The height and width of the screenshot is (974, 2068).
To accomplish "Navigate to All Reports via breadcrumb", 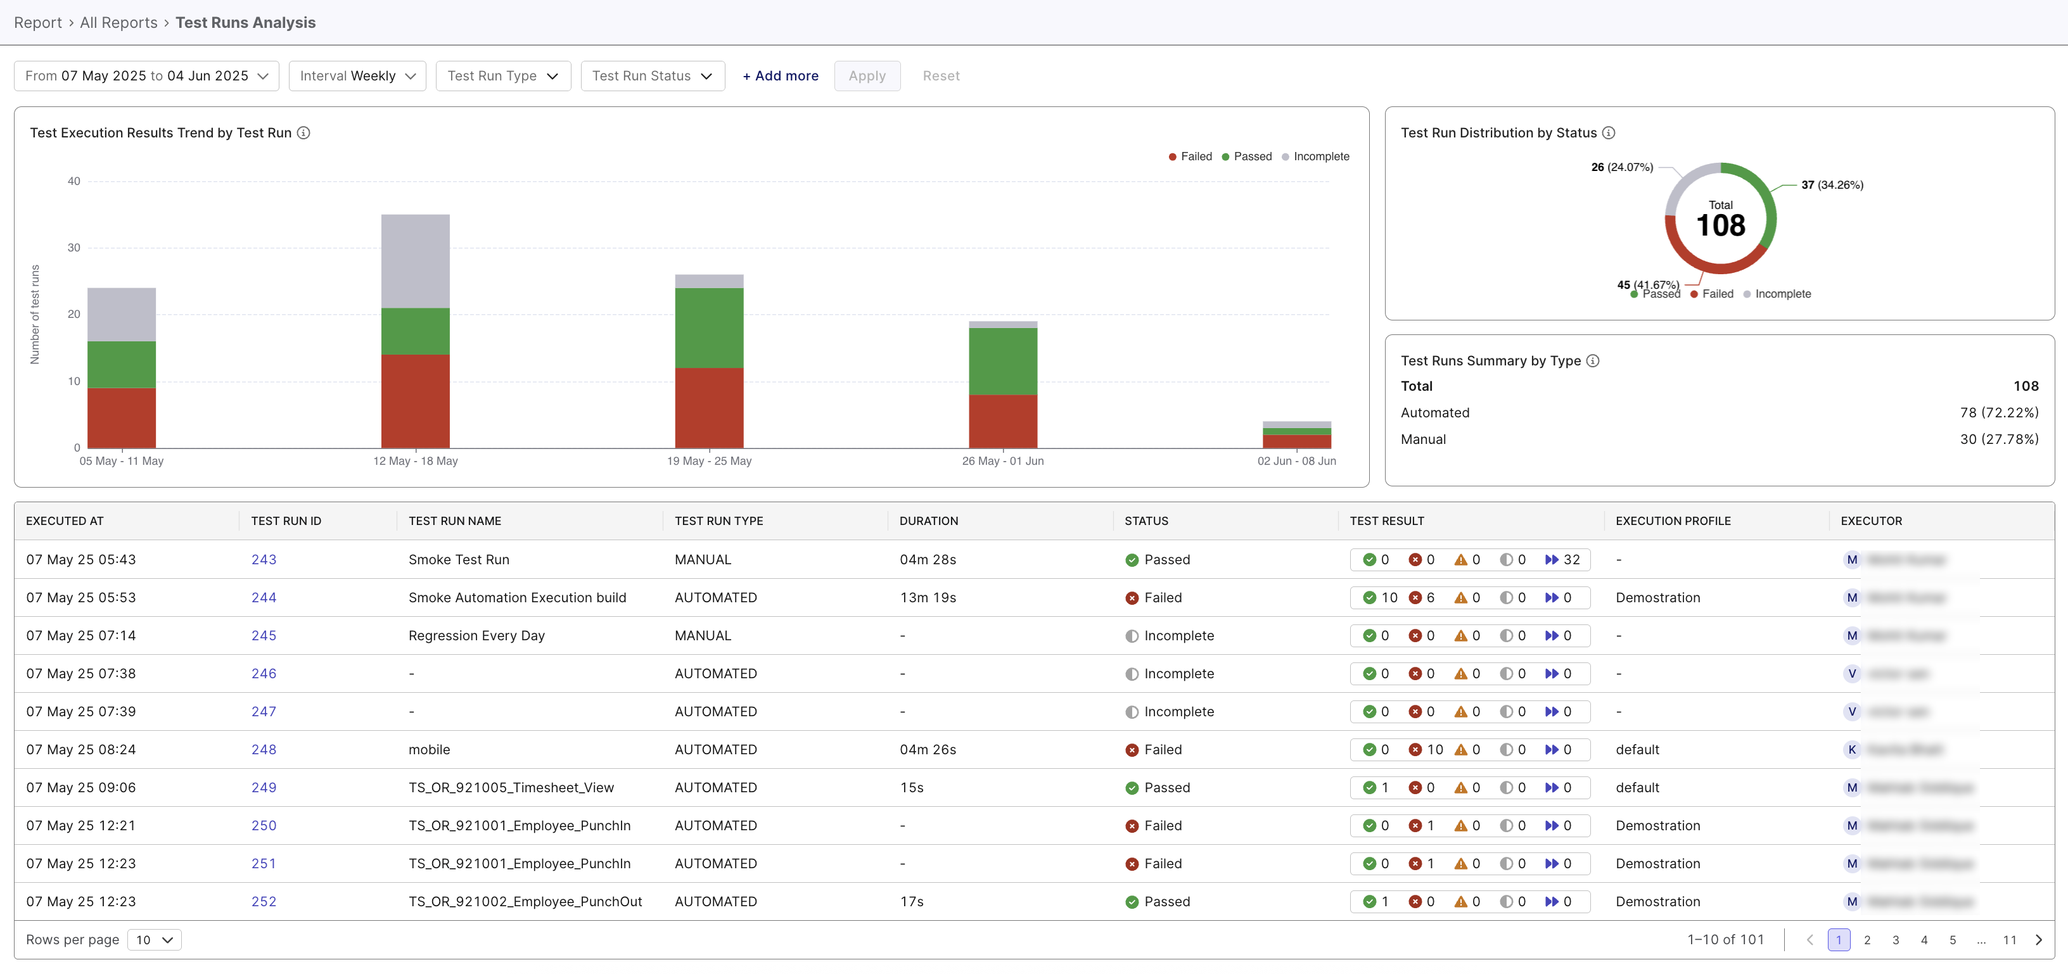I will point(119,22).
